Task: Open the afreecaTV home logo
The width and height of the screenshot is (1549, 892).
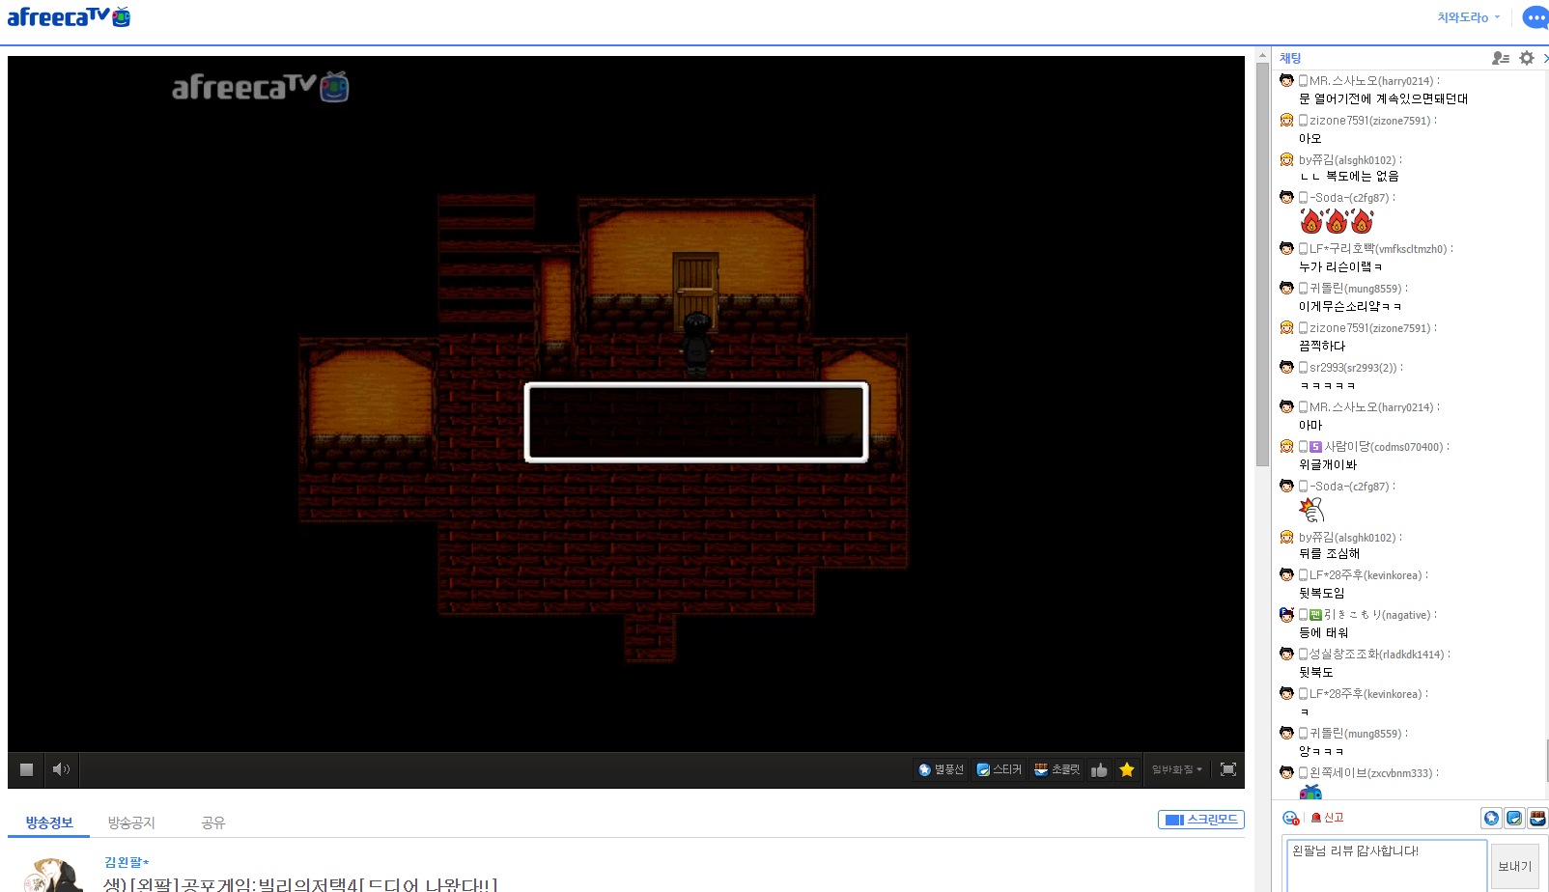Action: tap(69, 16)
